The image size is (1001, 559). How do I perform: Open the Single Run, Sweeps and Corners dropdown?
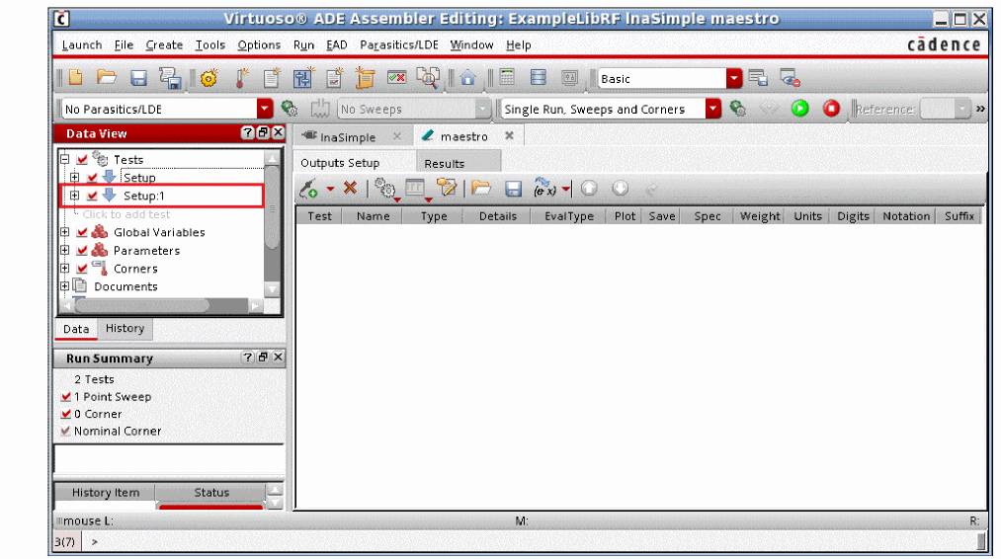(713, 109)
